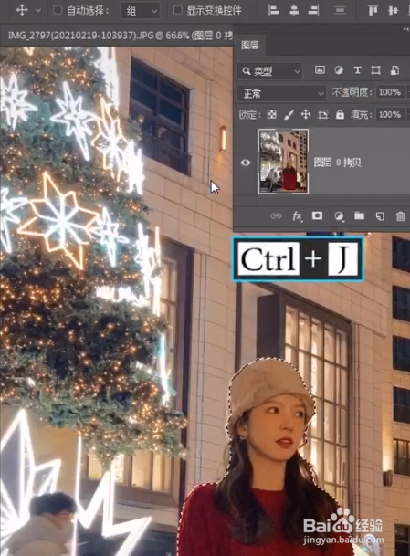Switch to the IMG_2797 document tab
Screen dimensions: 410x556
(x=120, y=35)
